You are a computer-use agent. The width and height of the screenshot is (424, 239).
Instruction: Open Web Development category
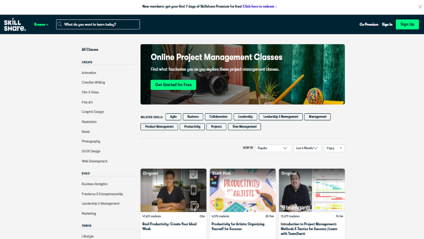click(95, 161)
